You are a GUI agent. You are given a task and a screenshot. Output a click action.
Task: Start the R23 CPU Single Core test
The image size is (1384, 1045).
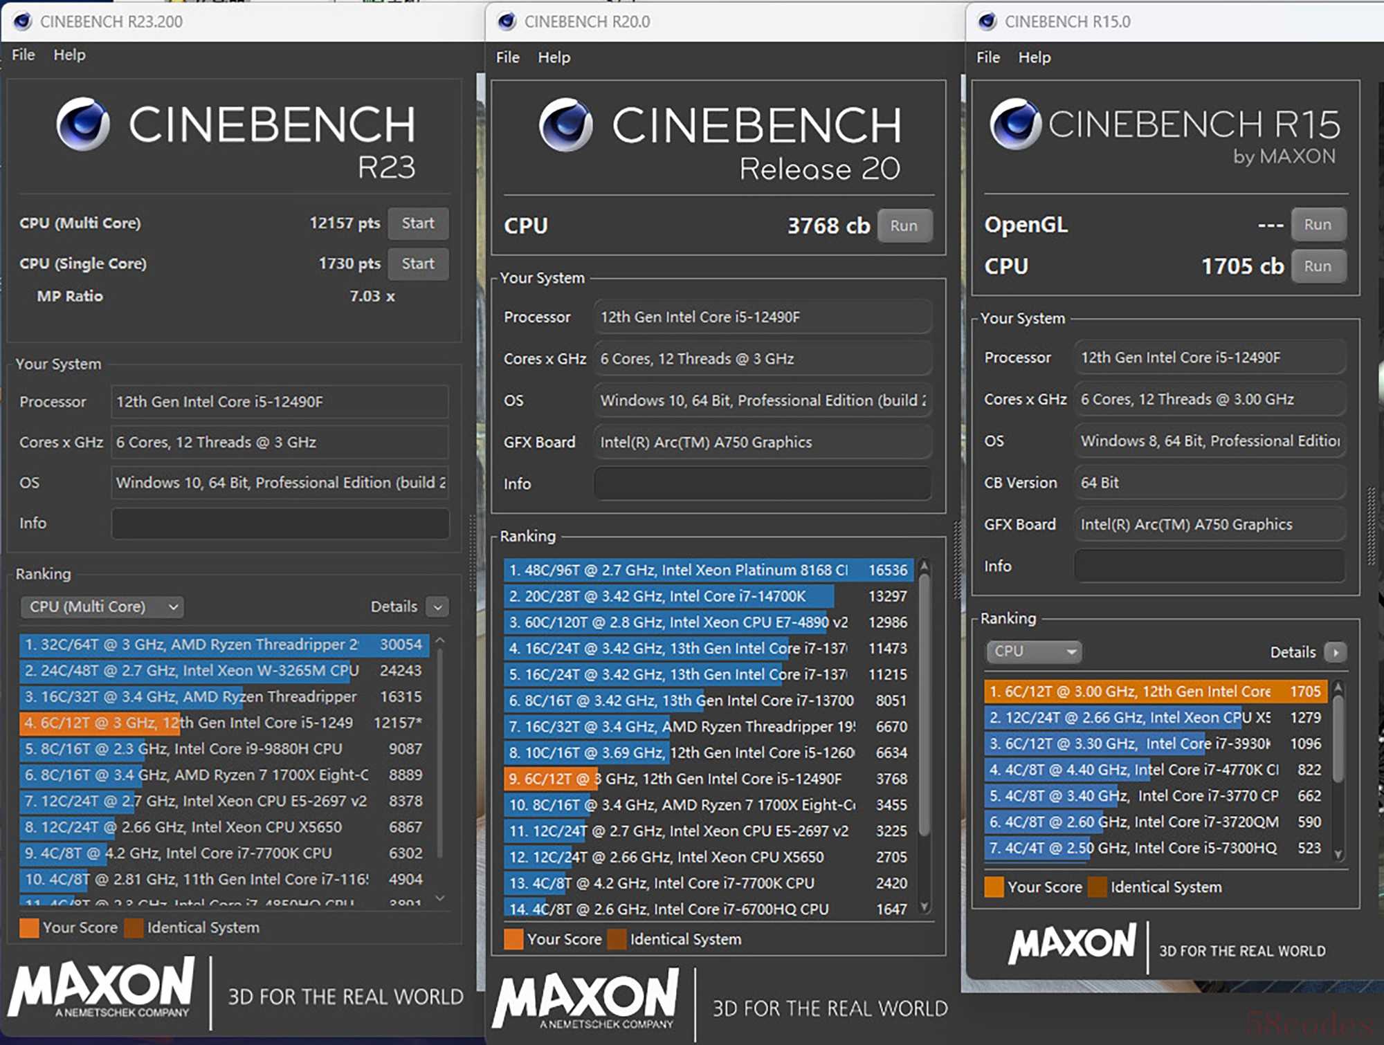[418, 263]
